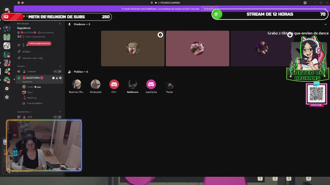Click audience member ChY- avatar
Image resolution: width=330 pixels, height=185 pixels.
click(x=114, y=84)
